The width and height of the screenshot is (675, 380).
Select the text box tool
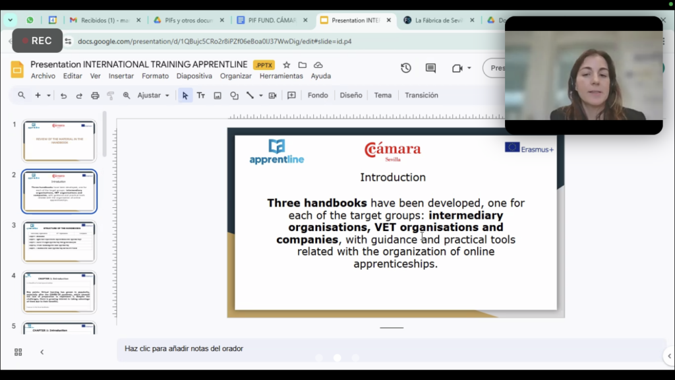(x=201, y=96)
